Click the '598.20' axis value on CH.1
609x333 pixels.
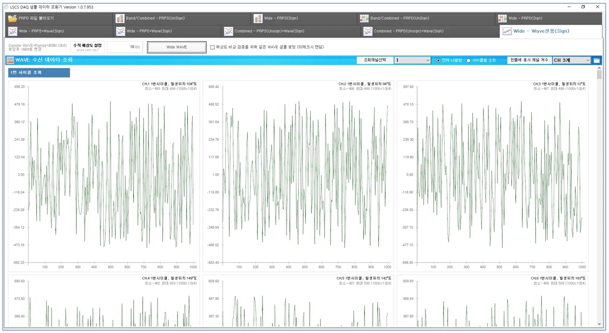(19, 87)
